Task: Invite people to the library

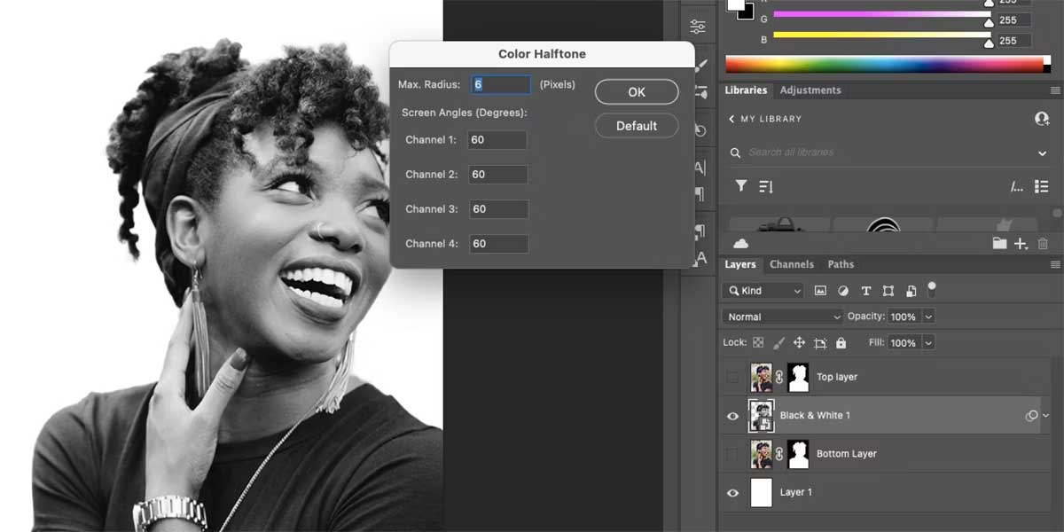Action: pos(1042,119)
